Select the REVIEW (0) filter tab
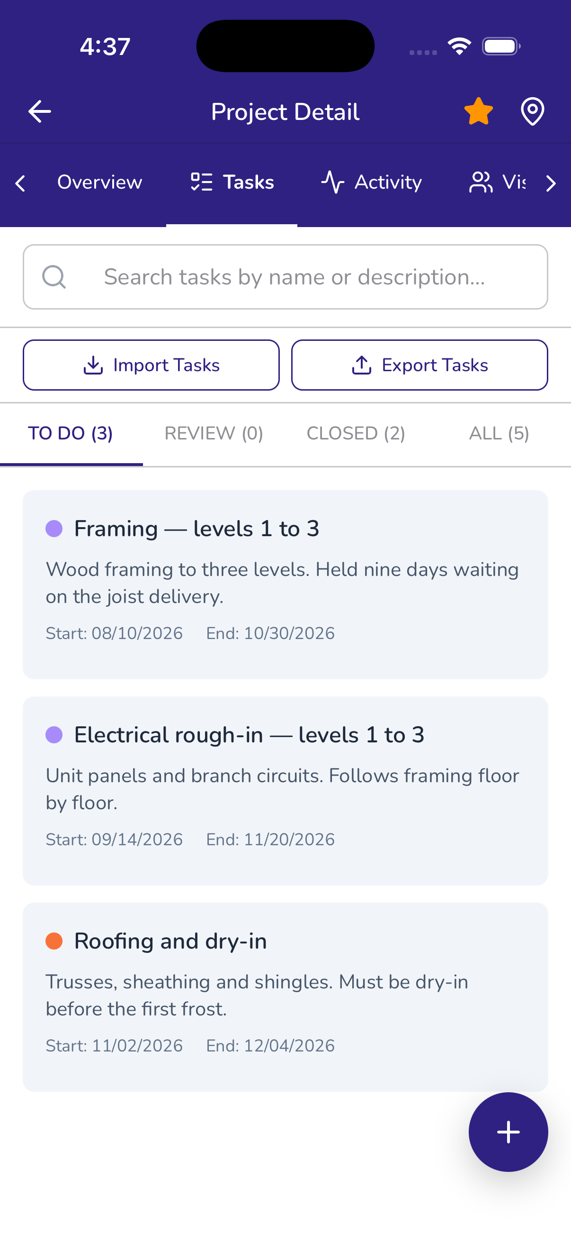This screenshot has width=571, height=1243. point(214,433)
